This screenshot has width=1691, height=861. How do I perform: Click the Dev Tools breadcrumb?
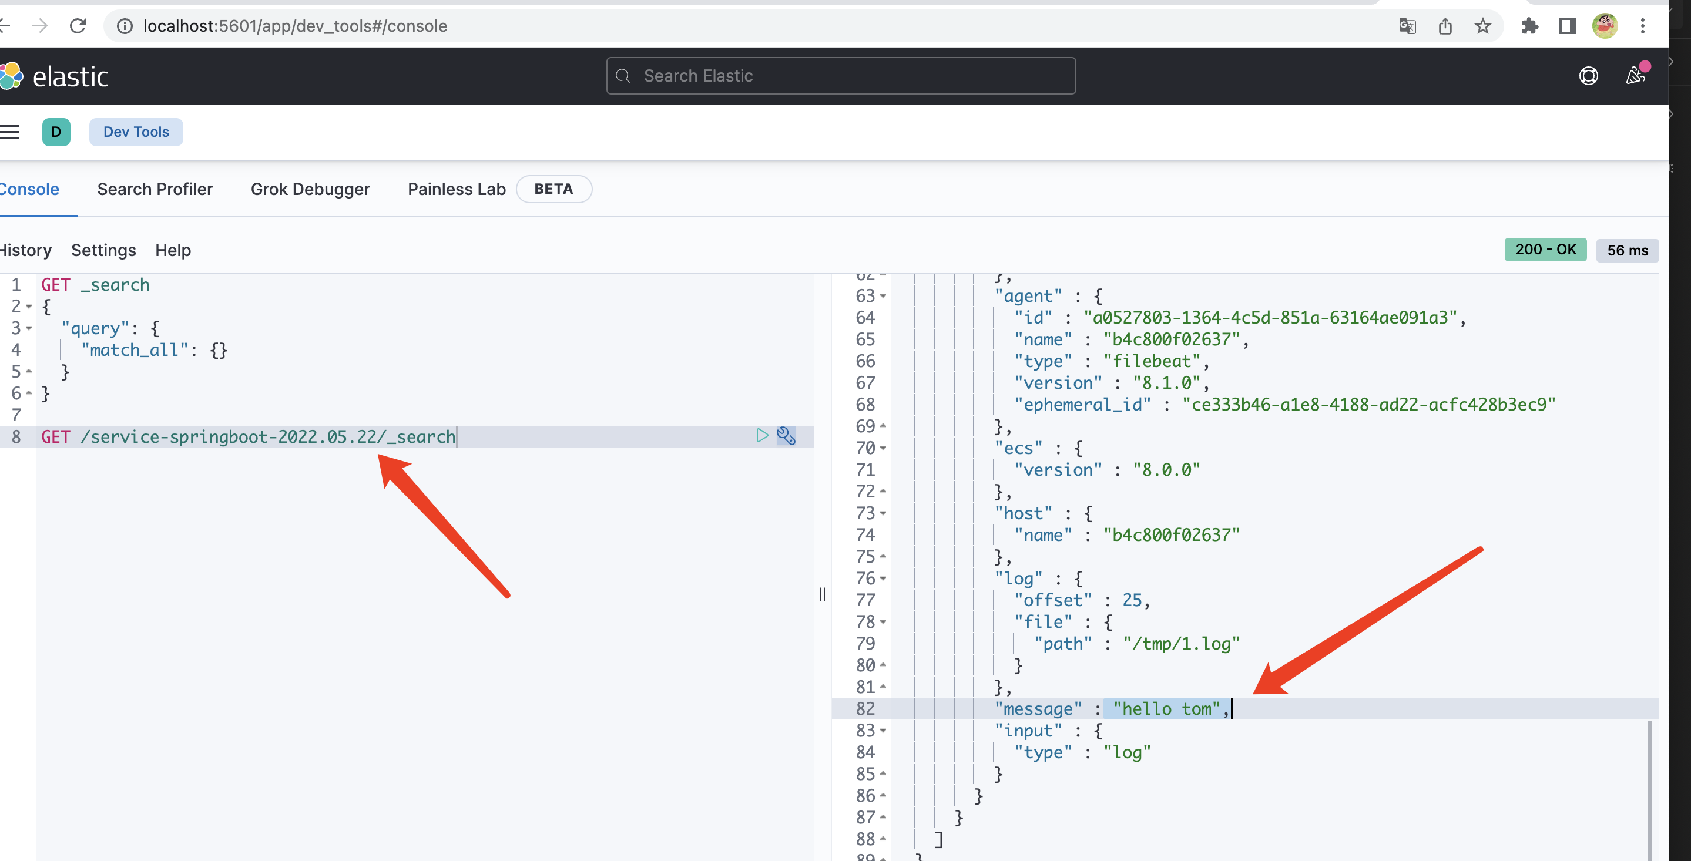point(136,132)
